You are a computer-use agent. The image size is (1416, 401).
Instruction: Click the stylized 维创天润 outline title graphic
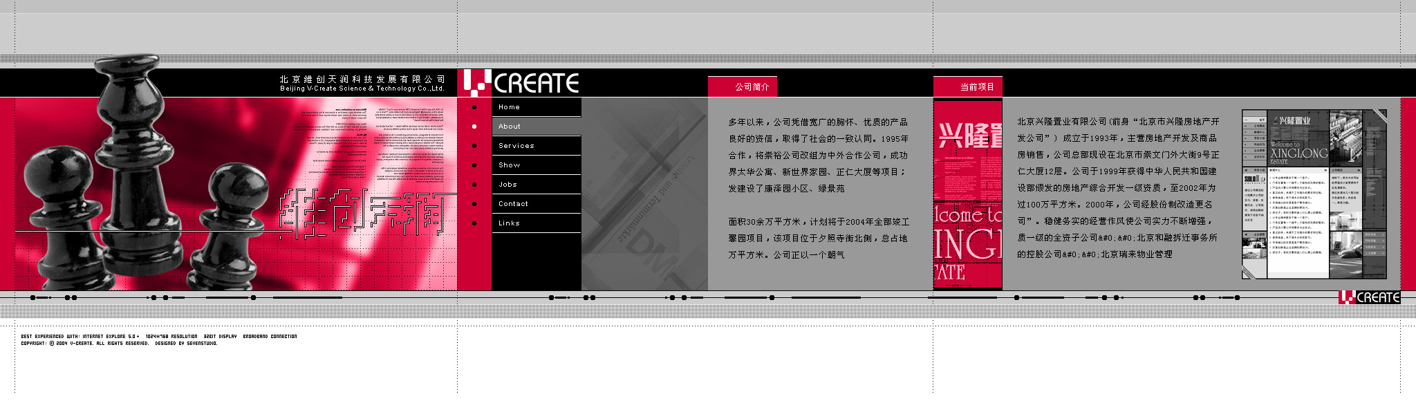click(361, 214)
